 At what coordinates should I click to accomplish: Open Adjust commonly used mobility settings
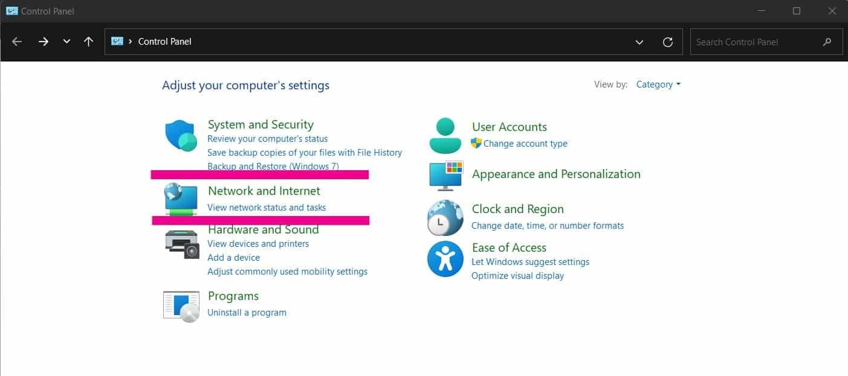pyautogui.click(x=288, y=272)
